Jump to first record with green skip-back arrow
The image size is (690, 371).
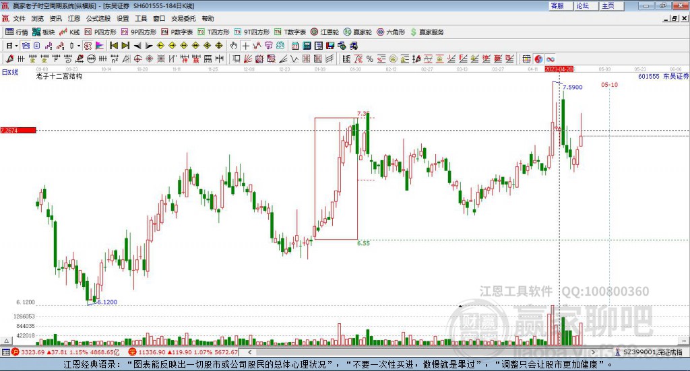pyautogui.click(x=113, y=46)
